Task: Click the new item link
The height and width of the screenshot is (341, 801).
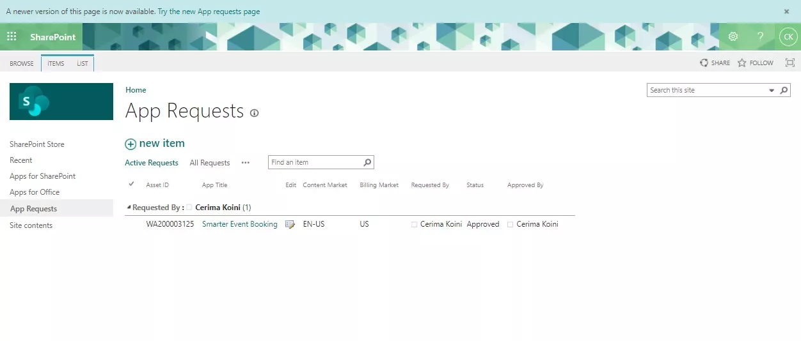Action: coord(162,144)
